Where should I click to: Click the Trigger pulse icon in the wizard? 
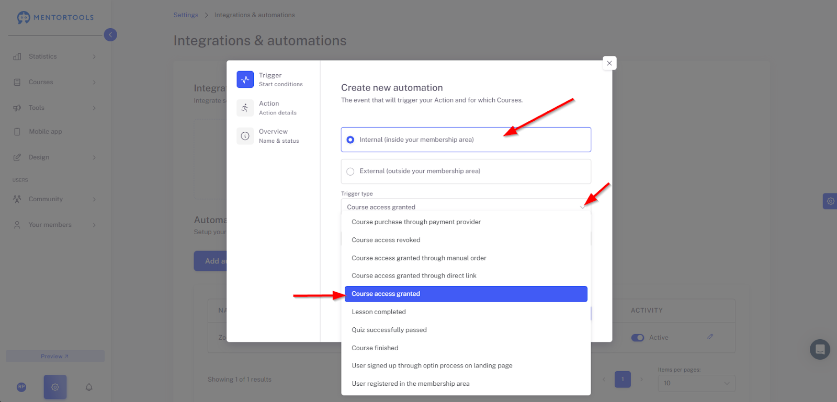(x=245, y=79)
